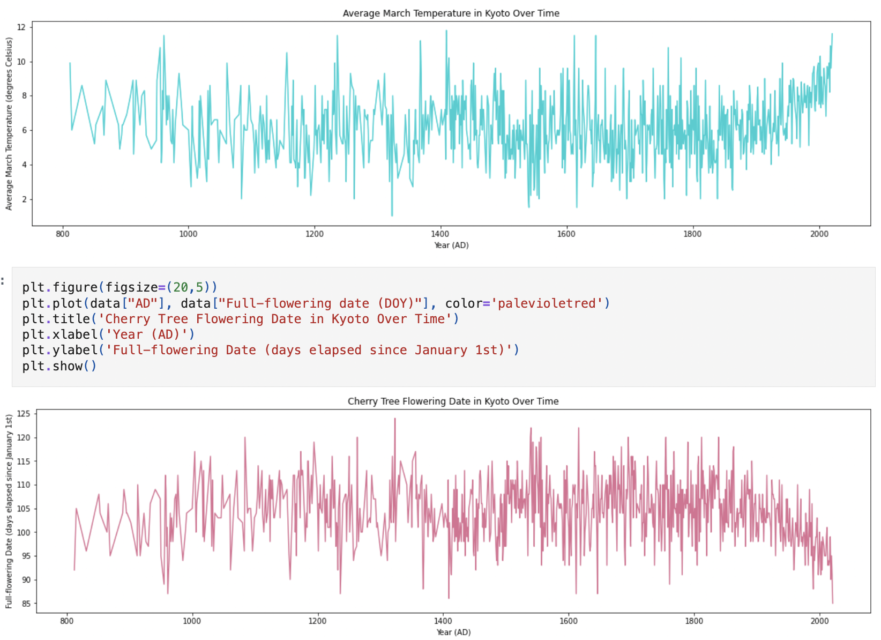This screenshot has width=881, height=640.
Task: Click the Average March Temperature y-axis label
Action: (x=9, y=123)
